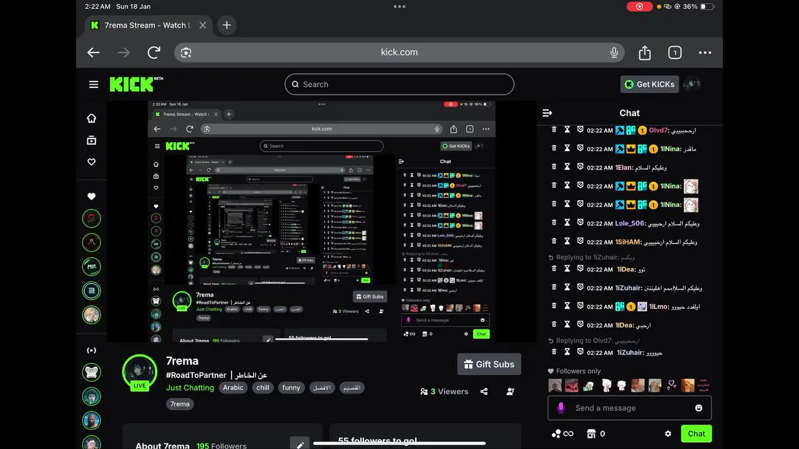Open Following outline heart in sidebar
The width and height of the screenshot is (799, 449).
tap(92, 162)
